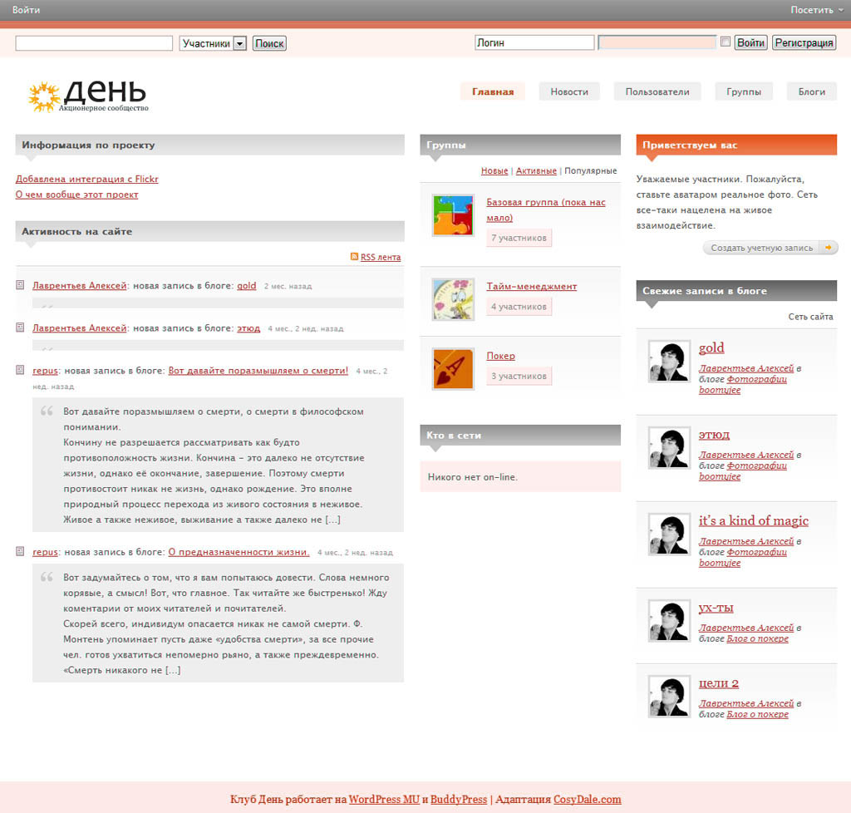Open Лаврентьев Алексей link in gold activity
Image resolution: width=851 pixels, height=813 pixels.
point(79,285)
